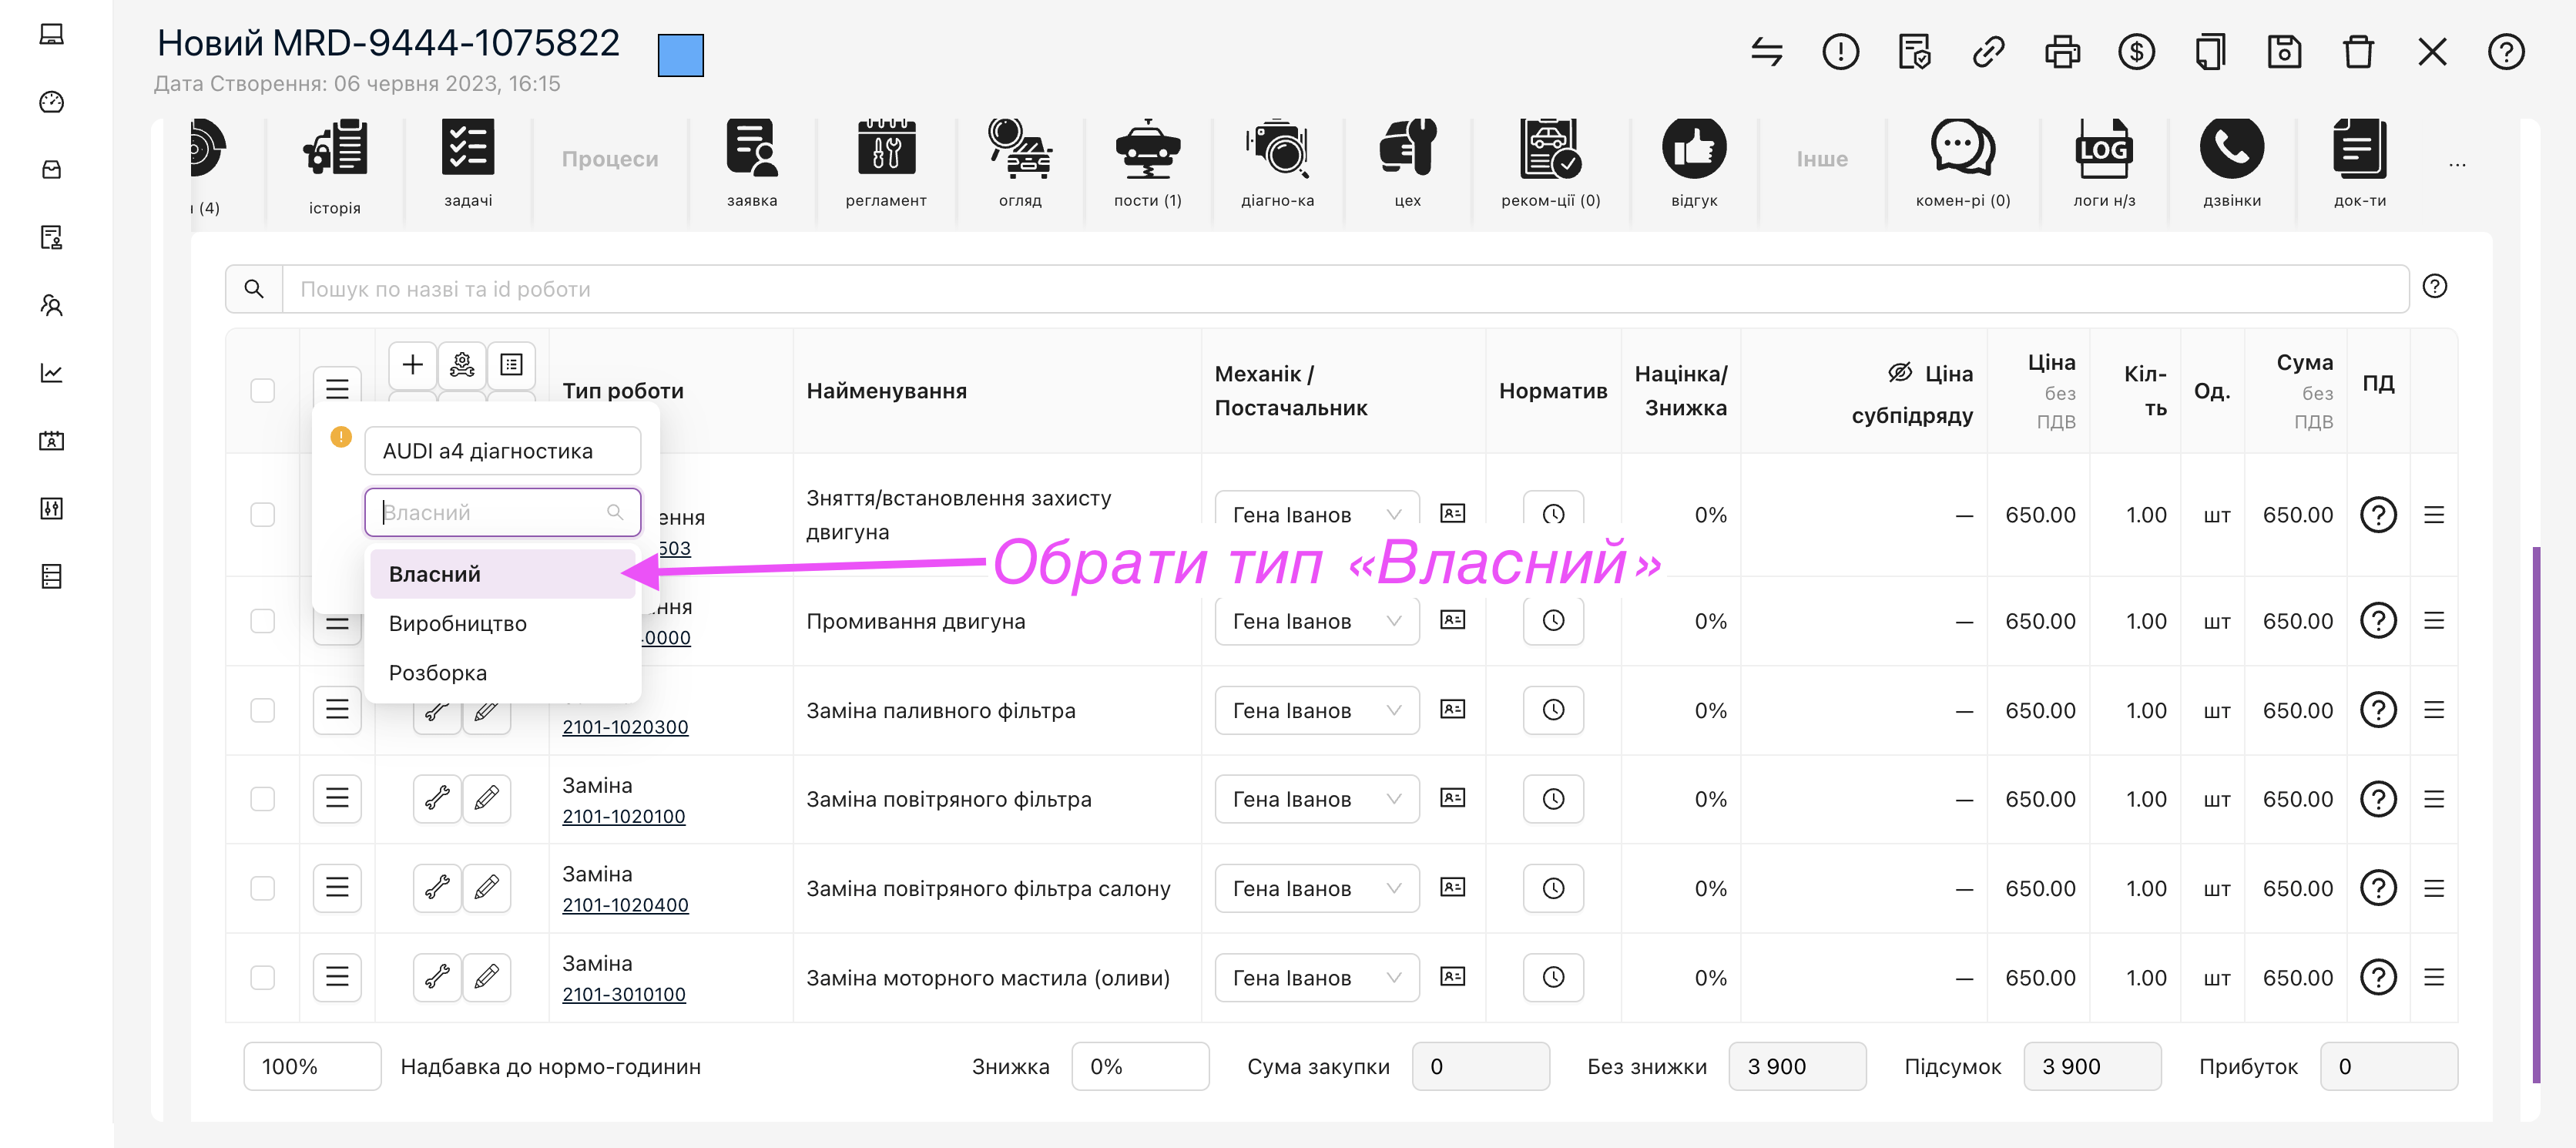Open work code link 2101-1020300
The height and width of the screenshot is (1148, 2576).
tap(625, 727)
